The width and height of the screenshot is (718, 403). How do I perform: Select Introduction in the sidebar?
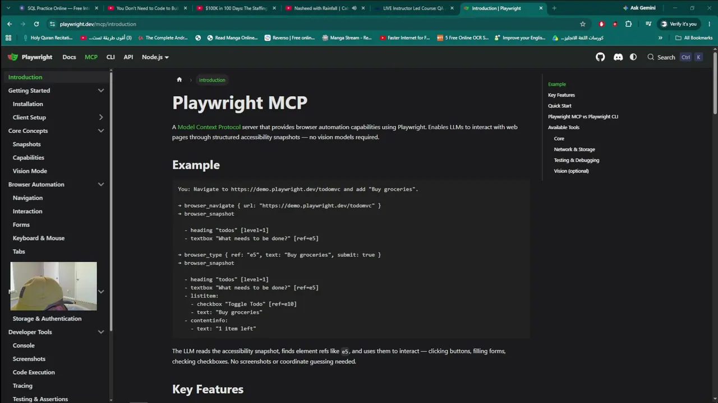56,77
